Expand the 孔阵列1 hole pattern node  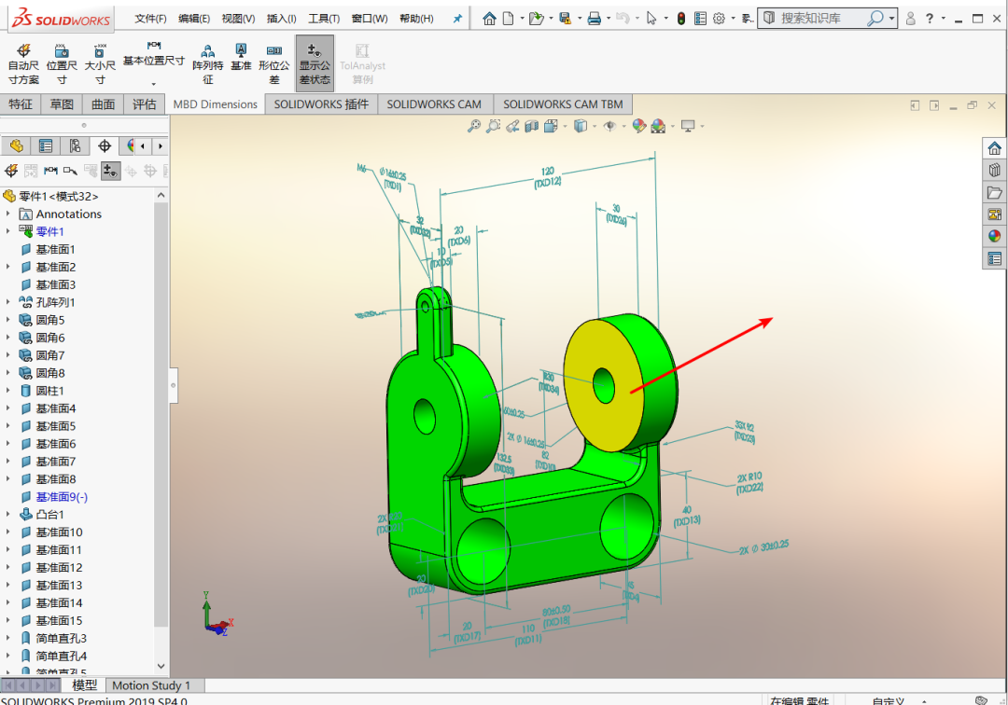click(x=8, y=303)
